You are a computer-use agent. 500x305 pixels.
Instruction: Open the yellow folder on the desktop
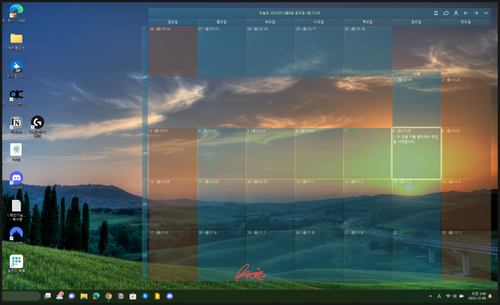tap(16, 41)
